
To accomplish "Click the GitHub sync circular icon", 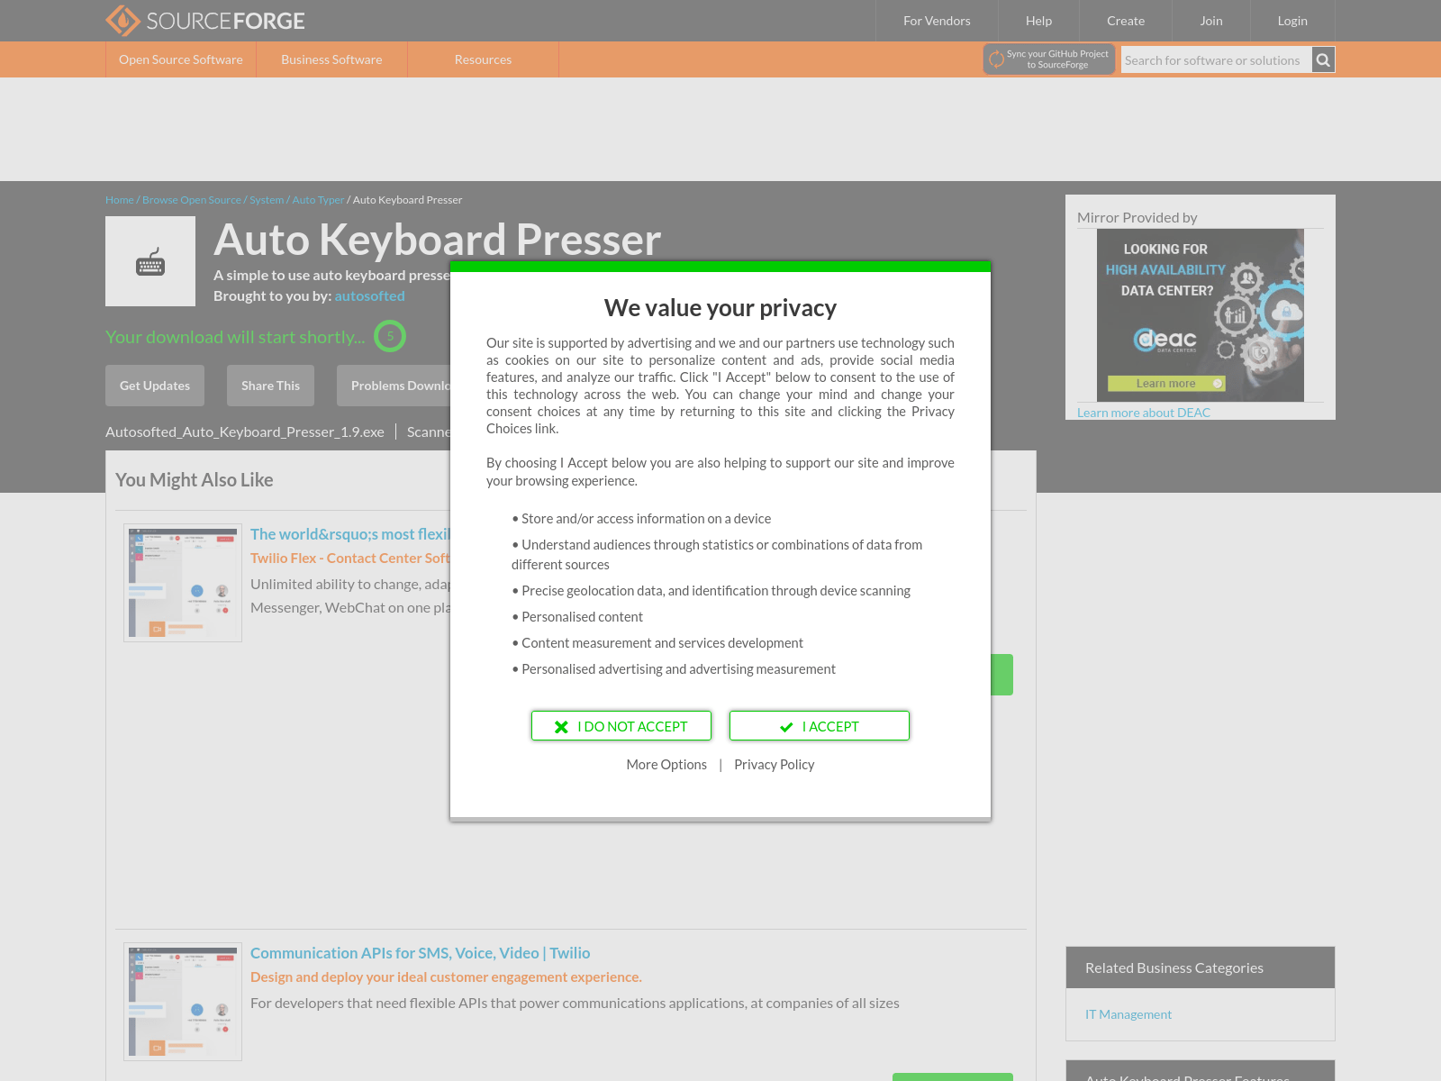I will (996, 60).
